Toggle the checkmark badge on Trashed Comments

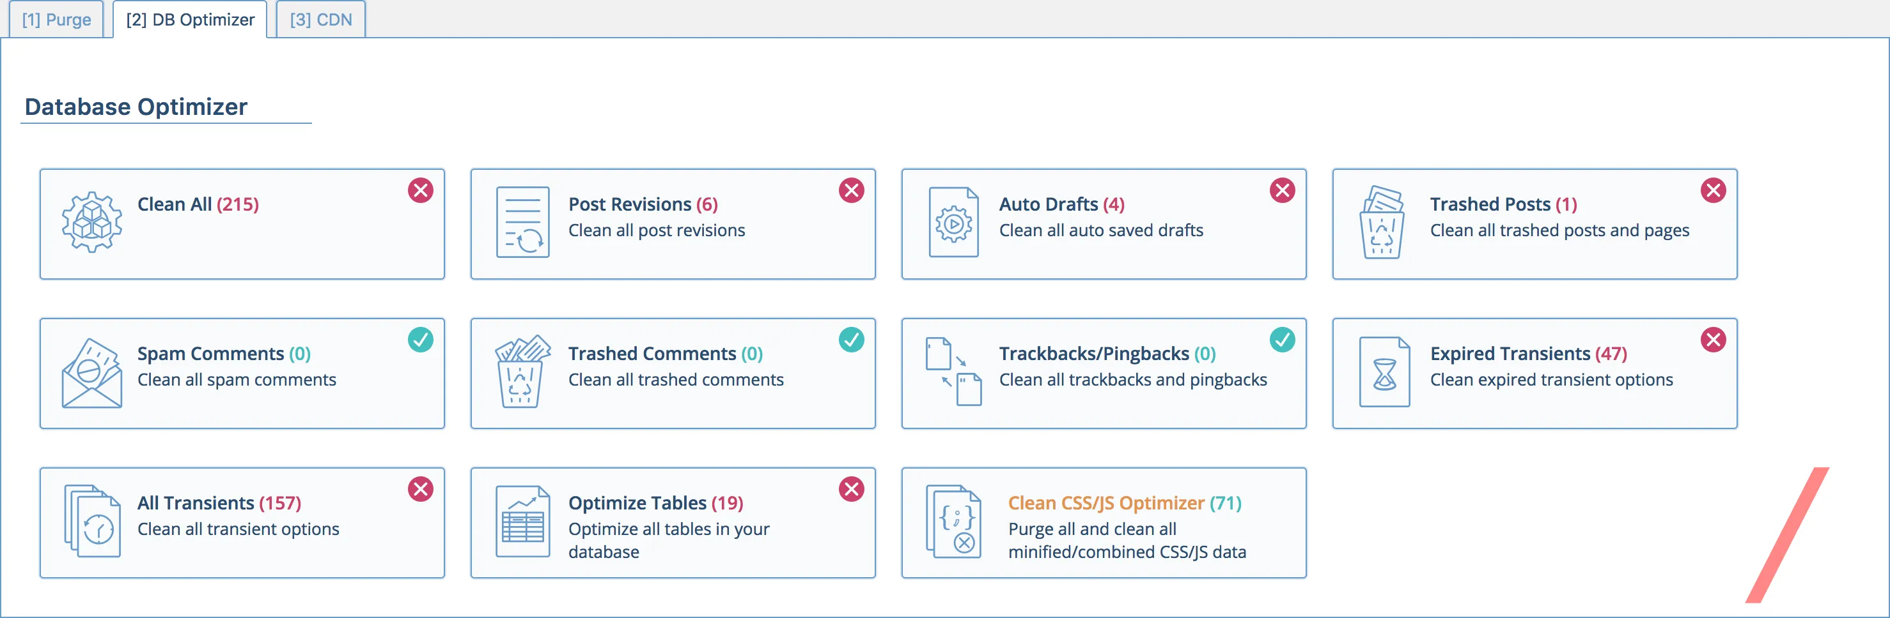coord(852,340)
